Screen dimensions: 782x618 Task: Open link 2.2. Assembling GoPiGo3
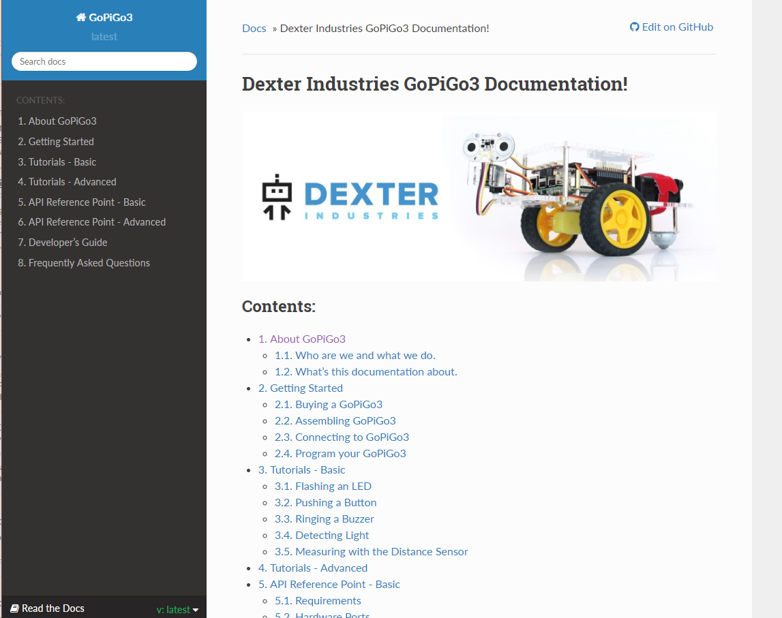335,421
